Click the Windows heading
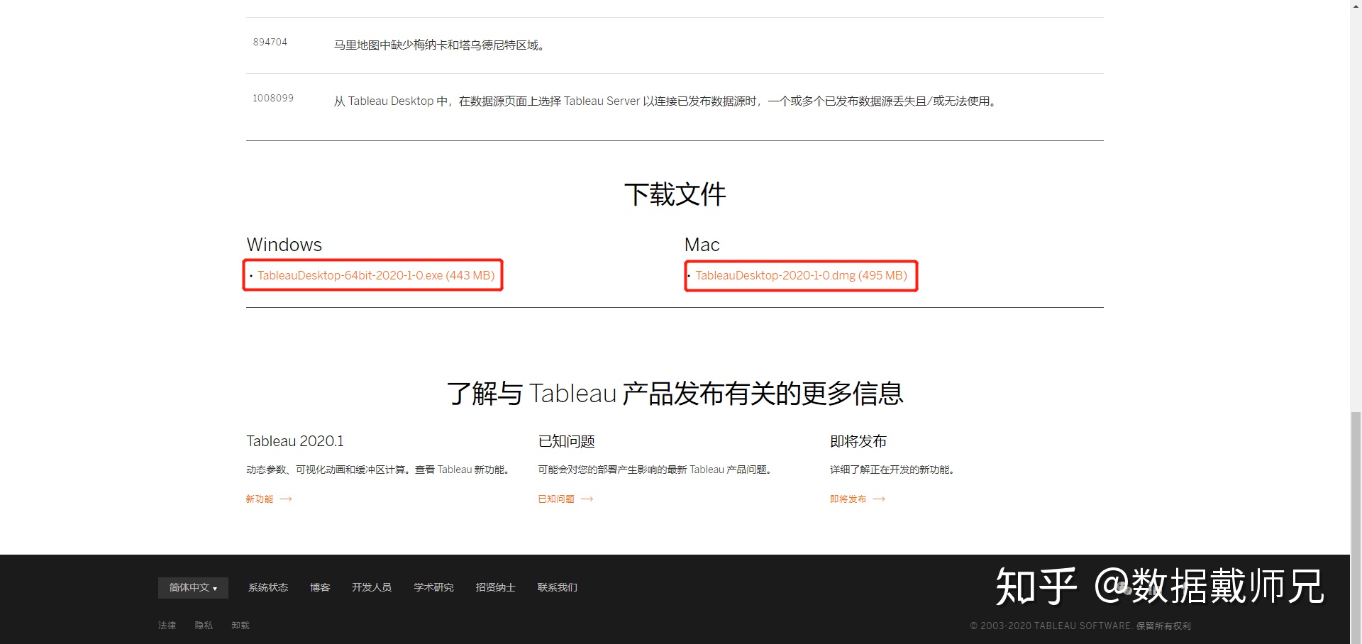Image resolution: width=1362 pixels, height=644 pixels. [x=284, y=245]
